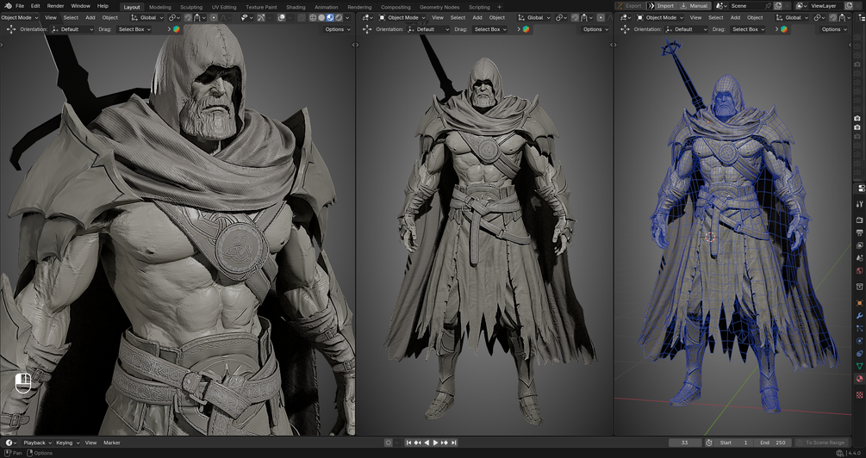Image resolution: width=866 pixels, height=458 pixels.
Task: Toggle proportional editing in left viewport header
Action: (214, 18)
